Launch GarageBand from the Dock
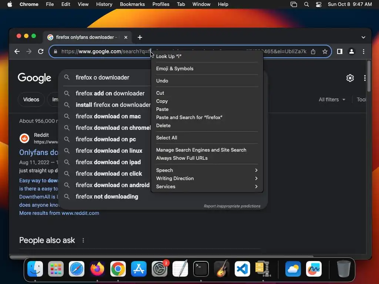379x284 pixels. tap(222, 269)
